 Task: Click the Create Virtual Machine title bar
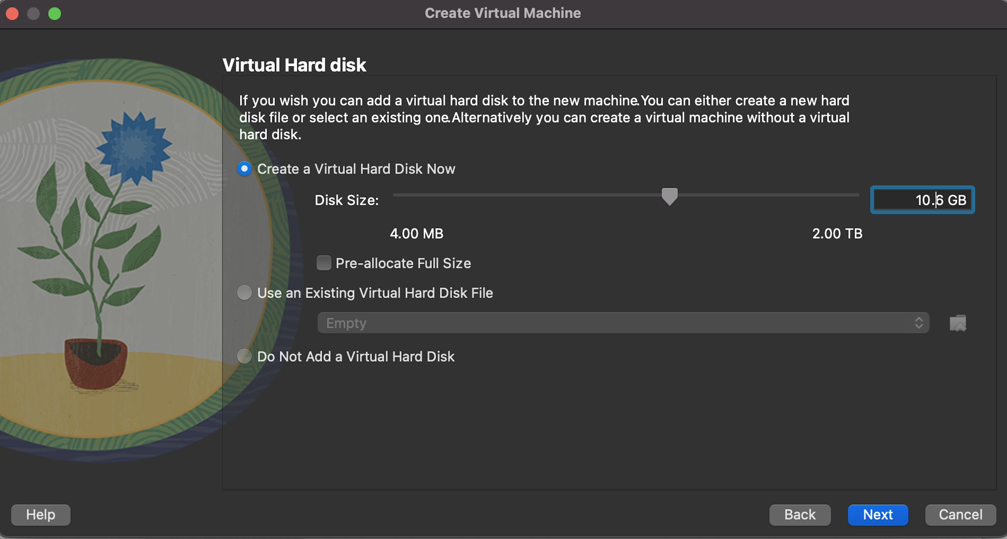pyautogui.click(x=503, y=13)
